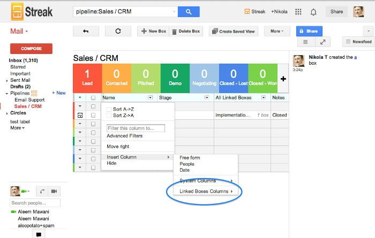Open the Google apps grid icon
This screenshot has width=375, height=238.
pos(298,12)
